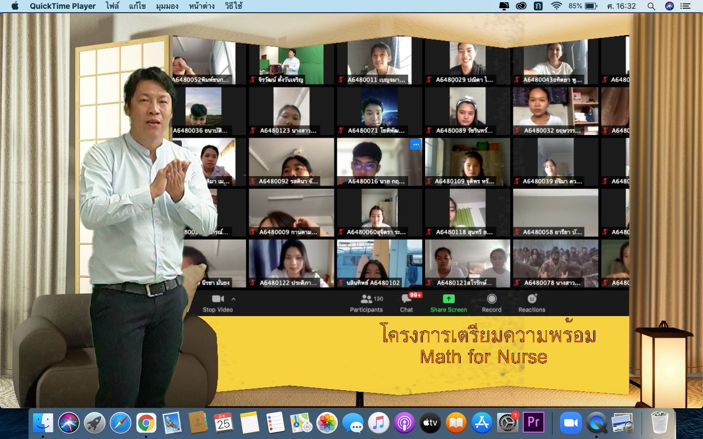Click the QuickTime Player app menu
Viewport: 703px width, 439px height.
click(x=63, y=6)
